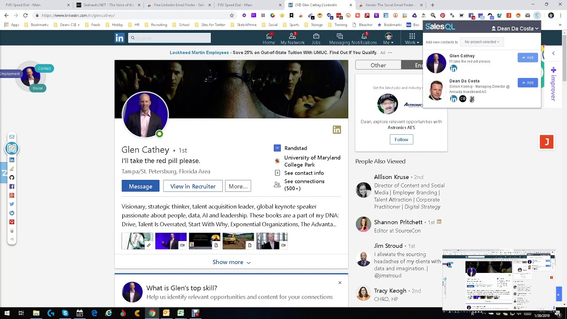Image resolution: width=567 pixels, height=319 pixels.
Task: Click the Twitter icon in sidebar widget
Action: coord(12,204)
